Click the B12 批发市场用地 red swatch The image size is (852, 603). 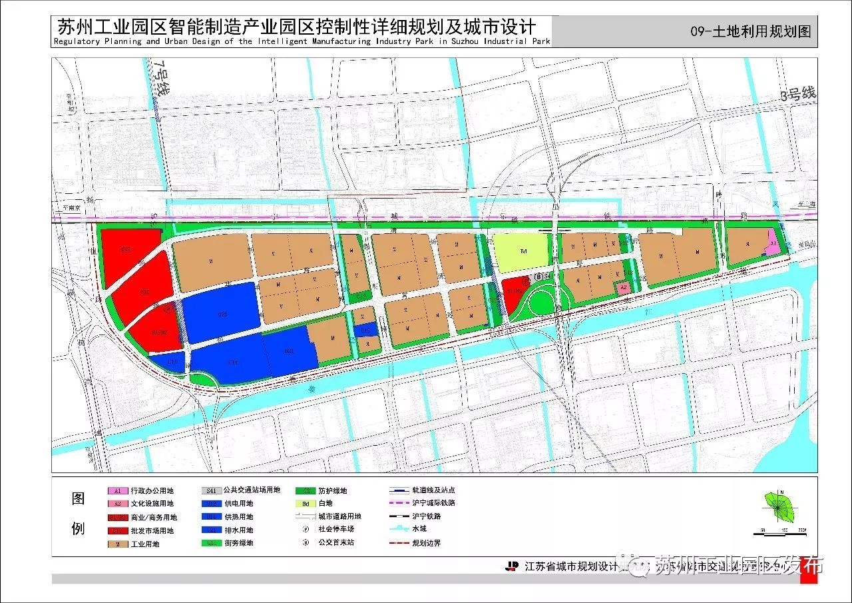[x=118, y=531]
